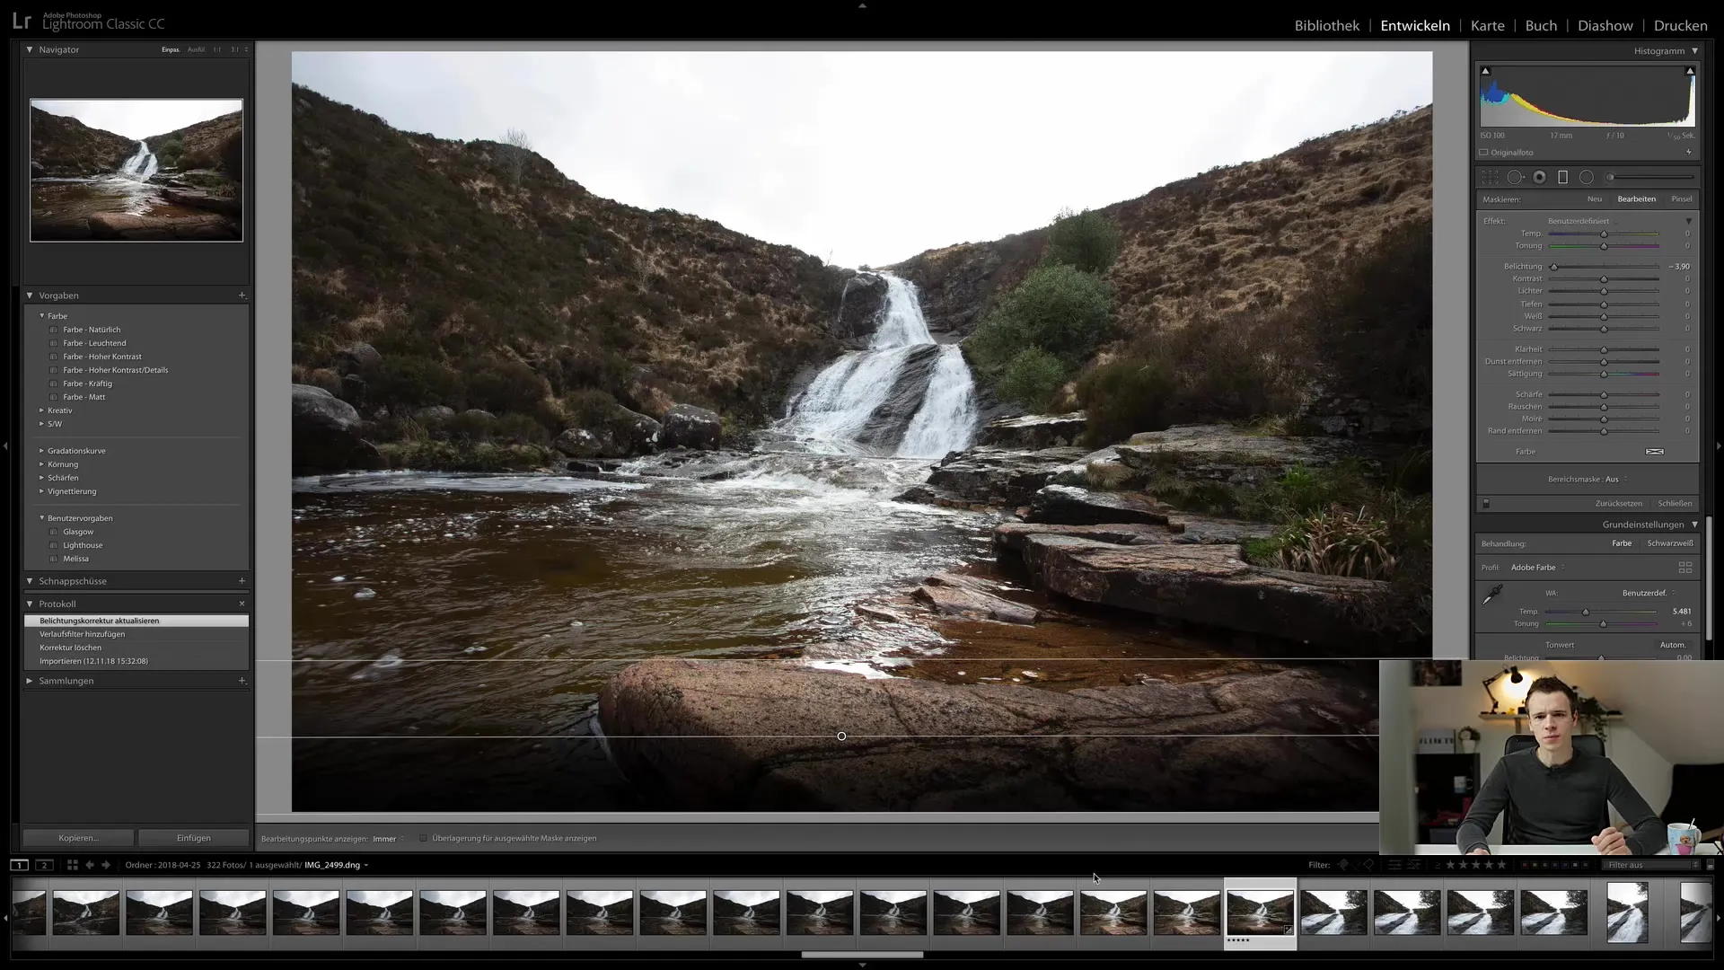
Task: Drag the Belichtung adjustment slider
Action: pos(1553,267)
